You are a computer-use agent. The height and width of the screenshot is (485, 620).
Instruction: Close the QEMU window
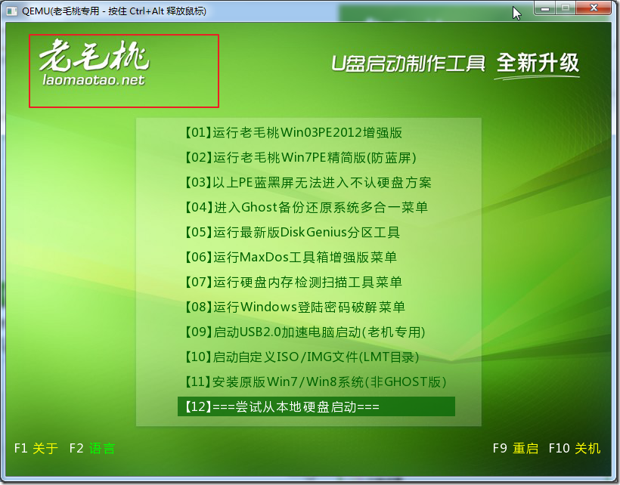pyautogui.click(x=594, y=8)
